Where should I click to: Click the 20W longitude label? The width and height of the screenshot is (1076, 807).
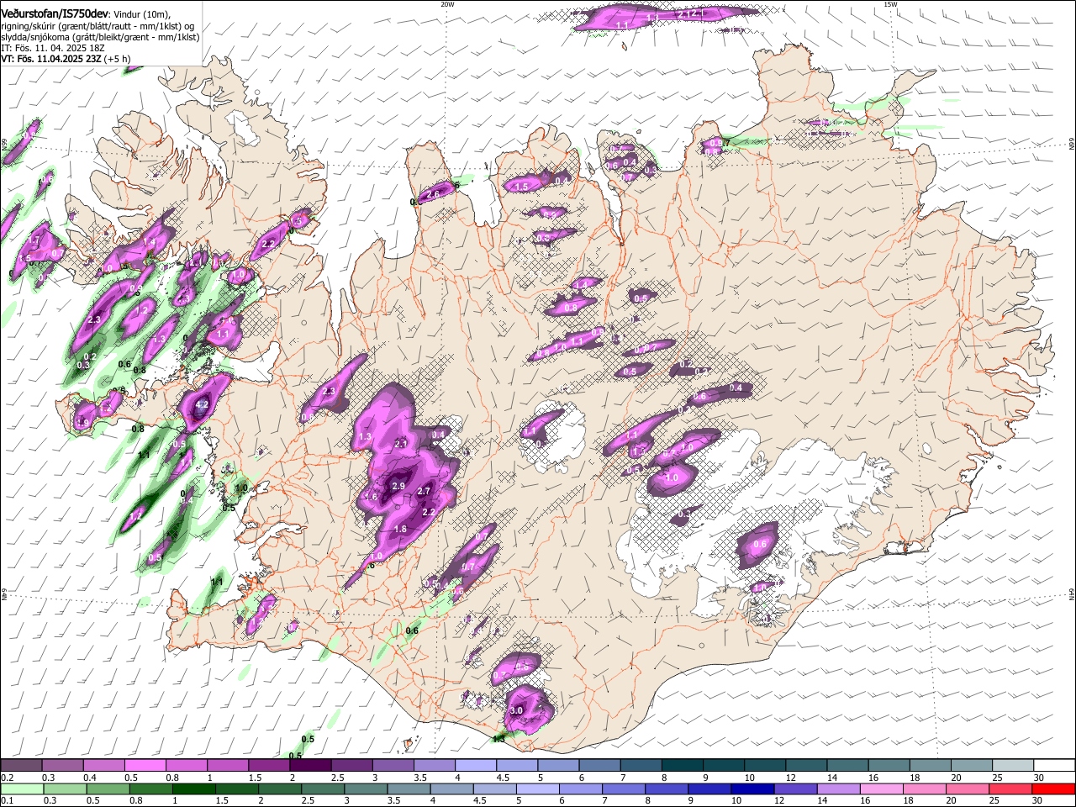tap(447, 4)
